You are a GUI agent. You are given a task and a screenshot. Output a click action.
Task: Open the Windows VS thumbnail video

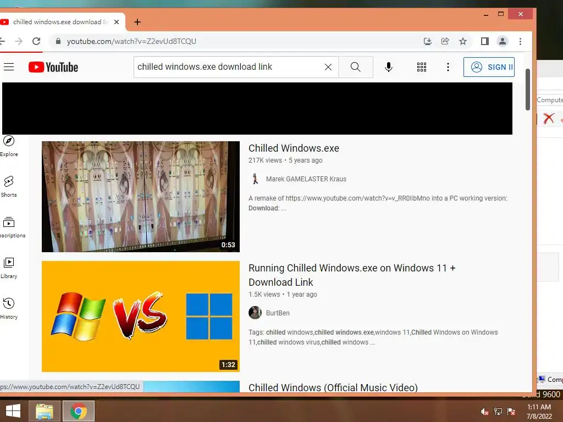coord(140,316)
